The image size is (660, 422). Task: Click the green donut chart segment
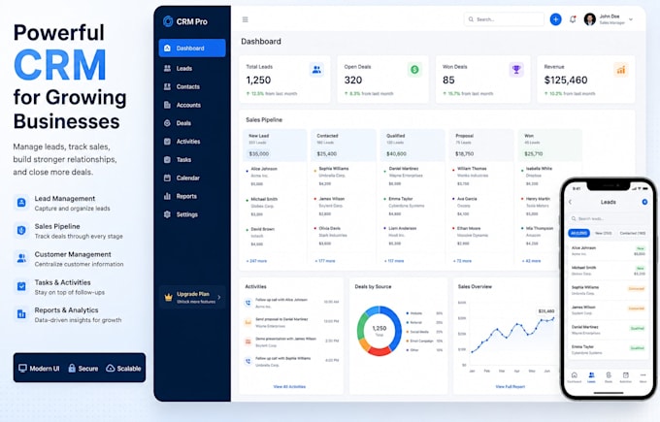[361, 326]
